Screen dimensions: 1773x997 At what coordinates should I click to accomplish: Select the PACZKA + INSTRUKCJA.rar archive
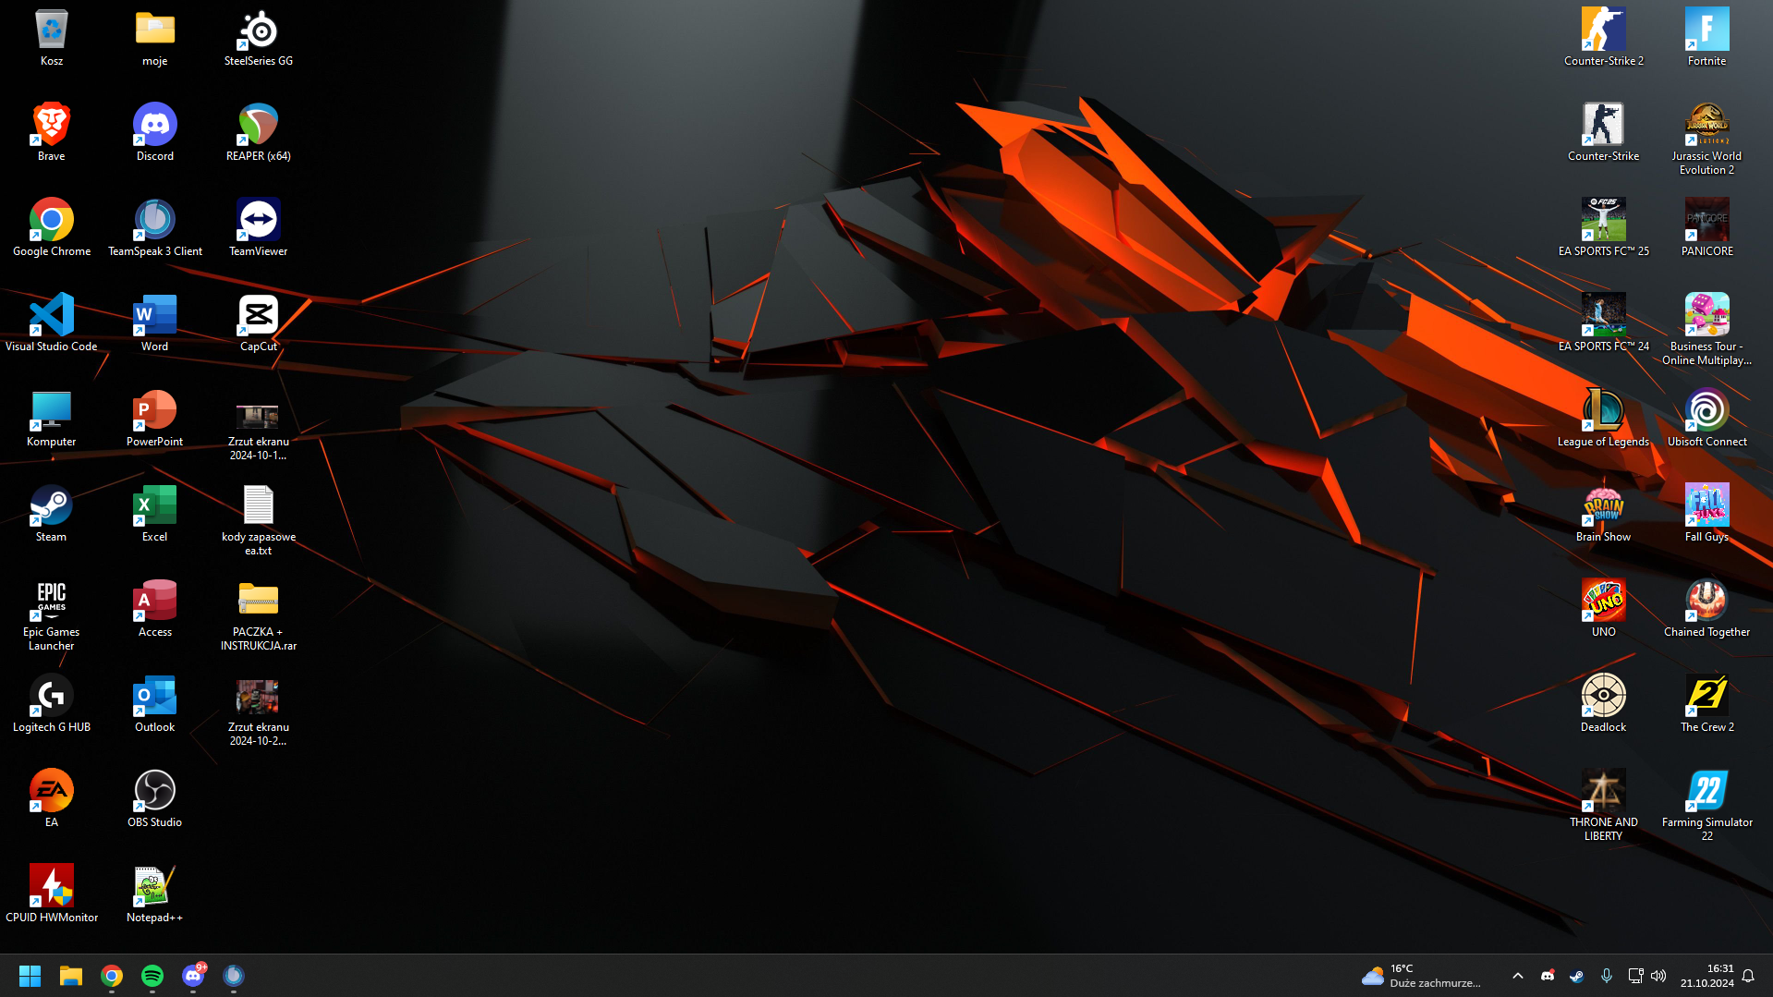pos(259,615)
